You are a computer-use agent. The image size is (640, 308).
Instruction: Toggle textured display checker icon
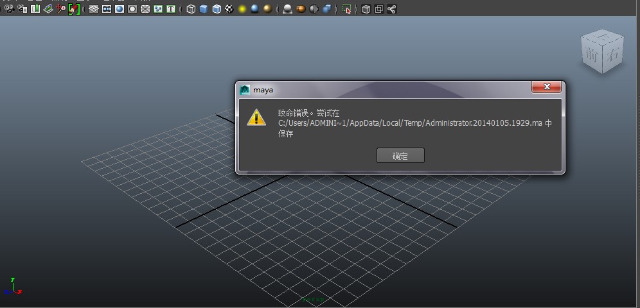(229, 9)
